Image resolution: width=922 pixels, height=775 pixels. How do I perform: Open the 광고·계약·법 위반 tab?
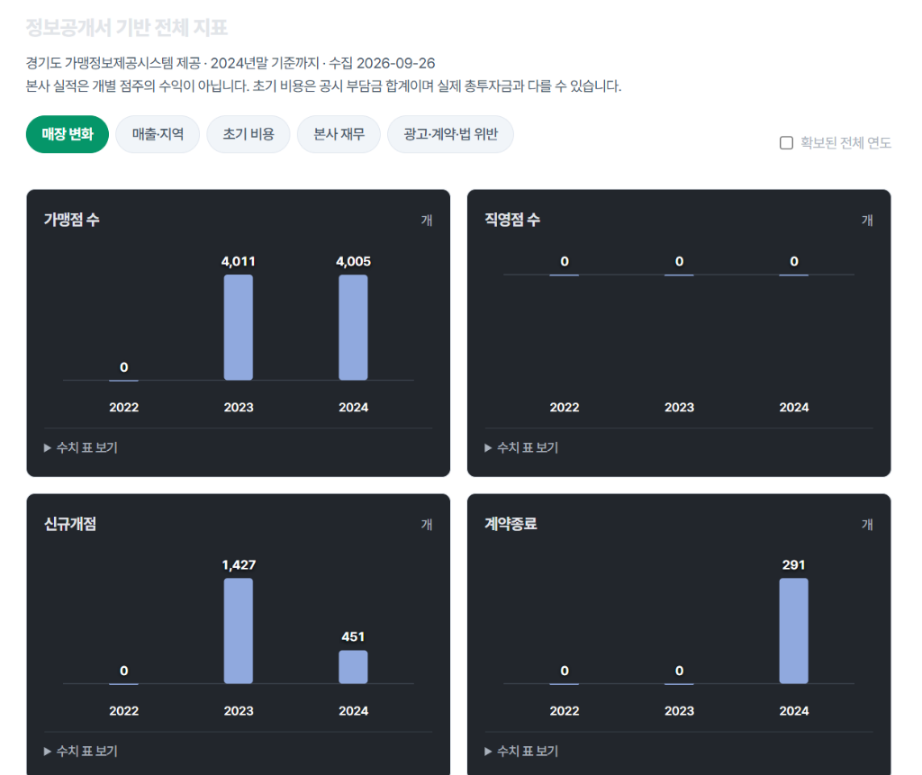(450, 134)
